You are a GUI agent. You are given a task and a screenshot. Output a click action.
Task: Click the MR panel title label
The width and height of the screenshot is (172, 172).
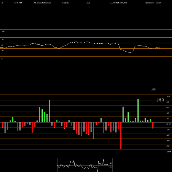point(153,89)
